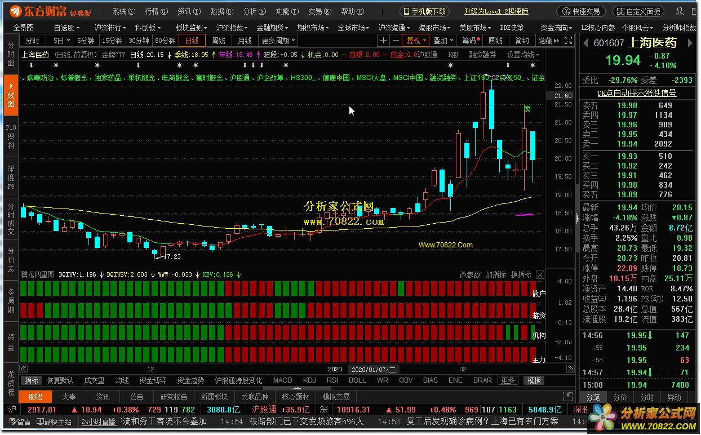Switch to 周线 weekly period
Image resolution: width=701 pixels, height=435 pixels.
(218, 40)
